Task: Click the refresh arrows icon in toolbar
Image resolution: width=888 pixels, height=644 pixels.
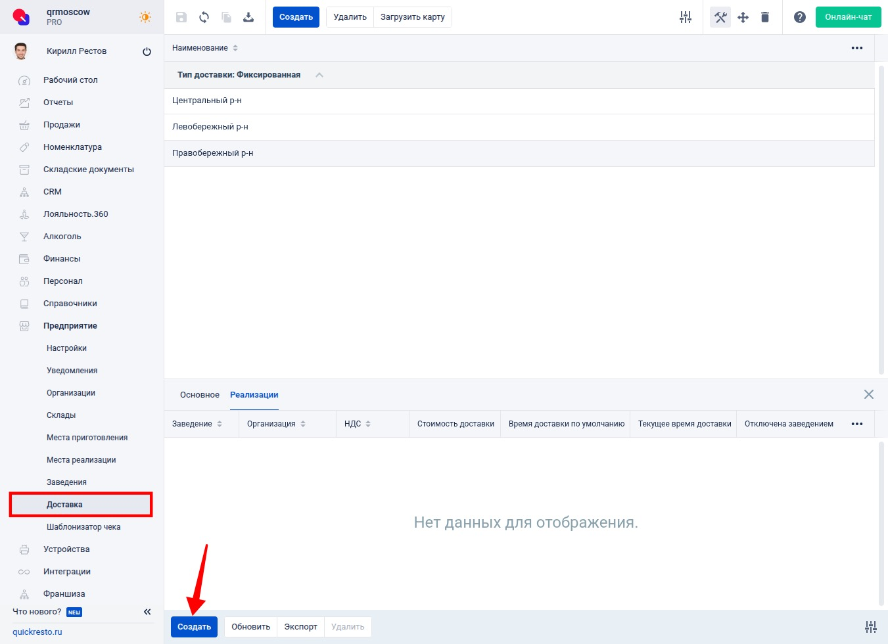Action: tap(204, 17)
